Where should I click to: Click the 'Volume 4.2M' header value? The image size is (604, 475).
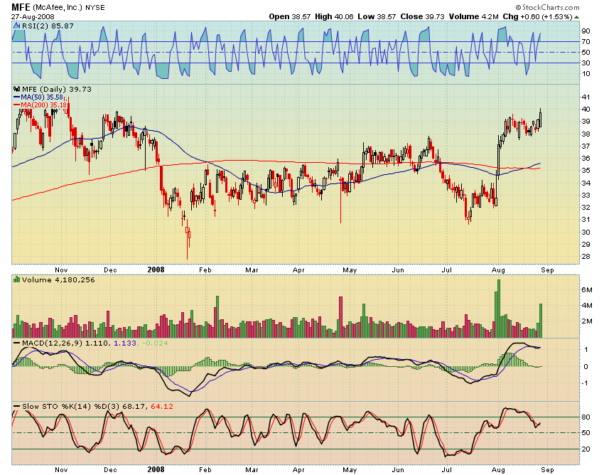(x=473, y=16)
